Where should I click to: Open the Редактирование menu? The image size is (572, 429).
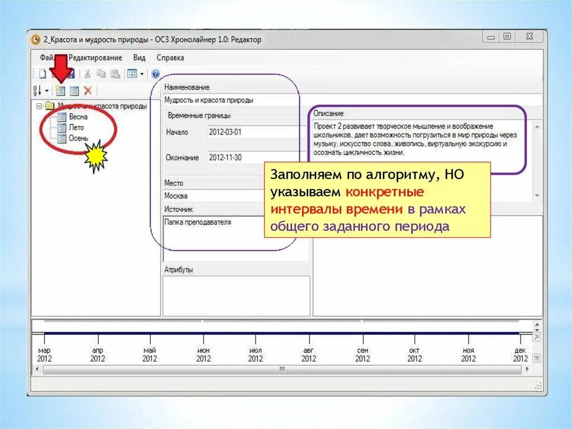click(x=95, y=58)
